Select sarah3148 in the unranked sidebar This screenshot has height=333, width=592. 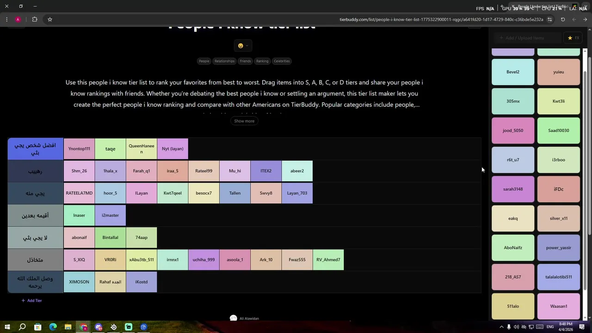513,189
